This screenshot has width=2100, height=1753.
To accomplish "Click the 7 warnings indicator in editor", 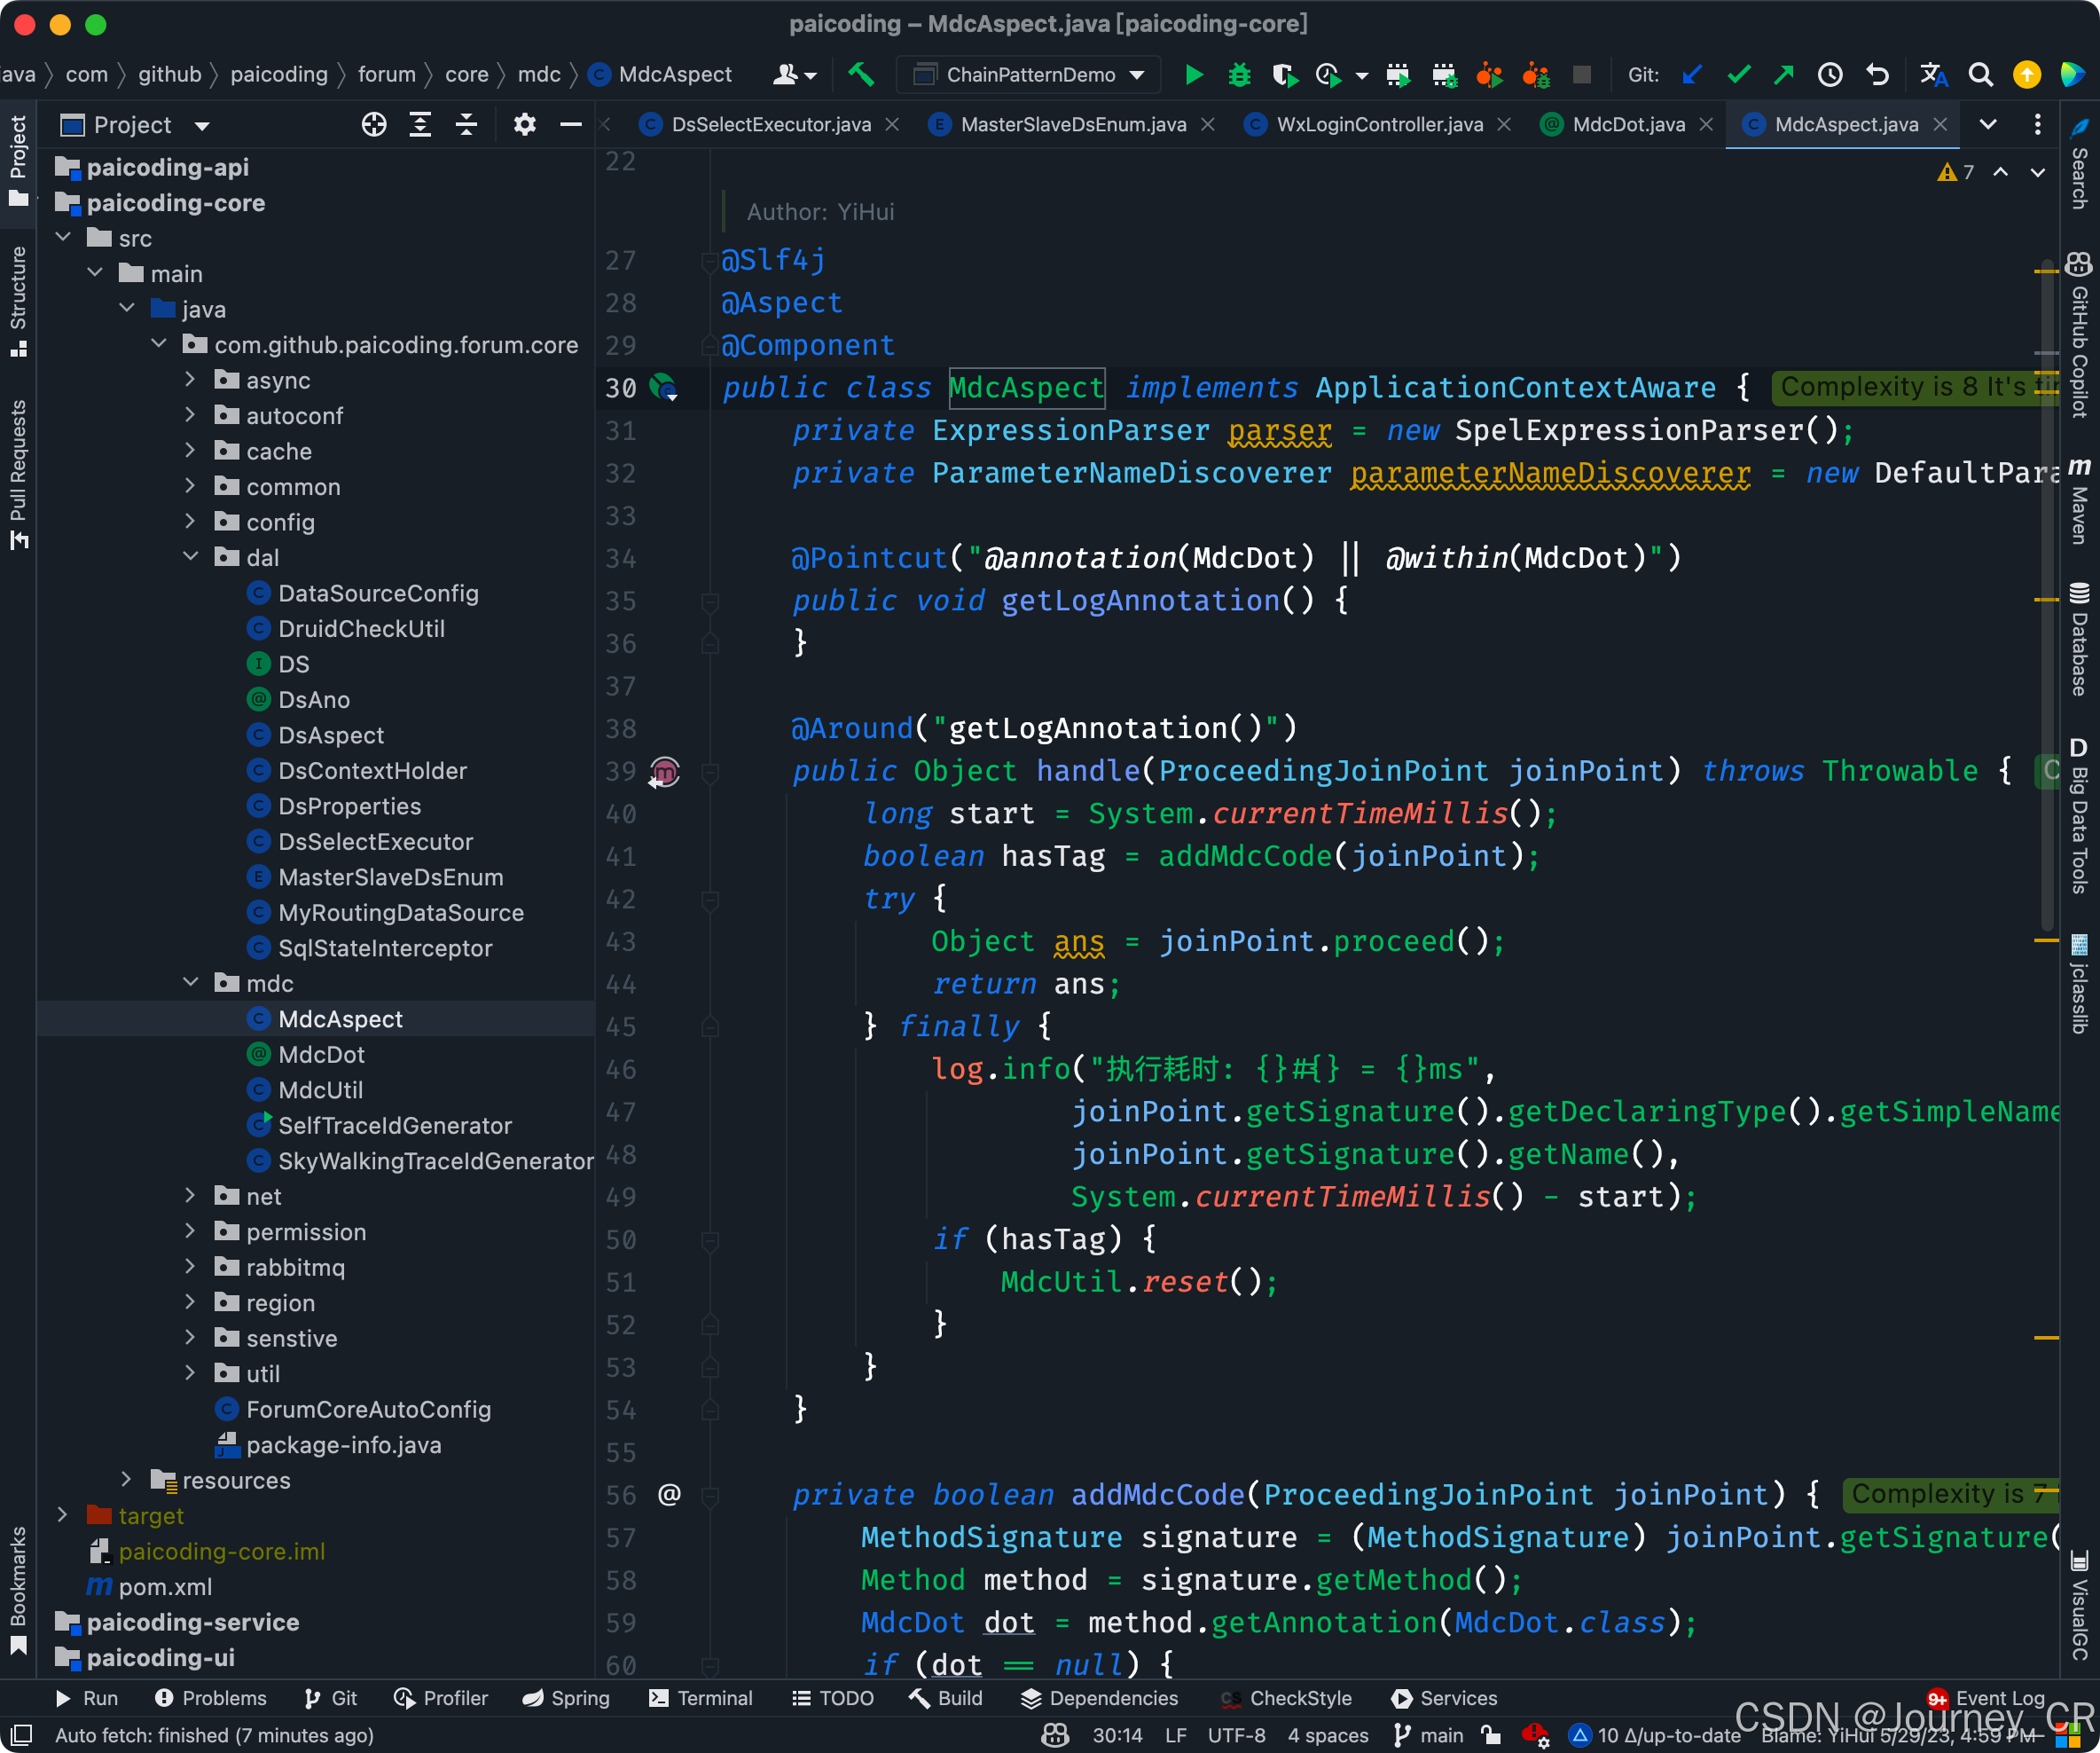I will (x=1956, y=173).
